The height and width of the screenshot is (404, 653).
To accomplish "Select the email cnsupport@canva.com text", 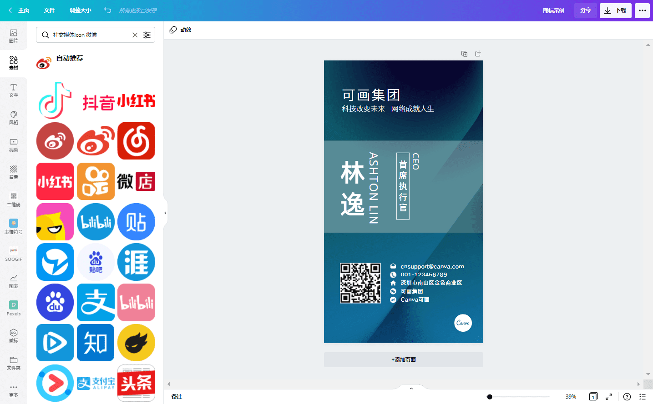I will [x=432, y=266].
